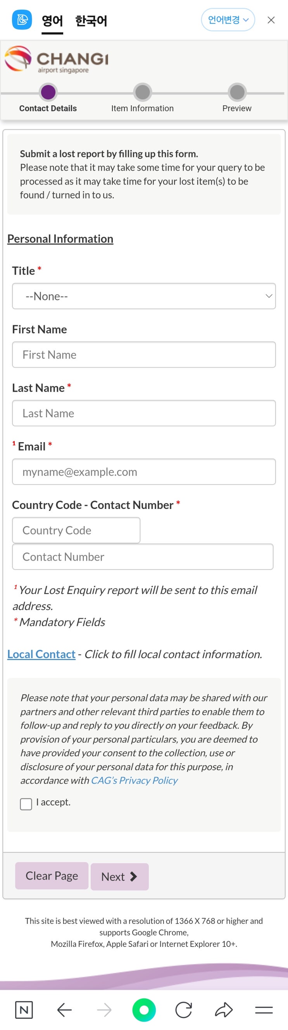Viewport: 288px width, 1030px height.
Task: Click the Next button
Action: (x=120, y=877)
